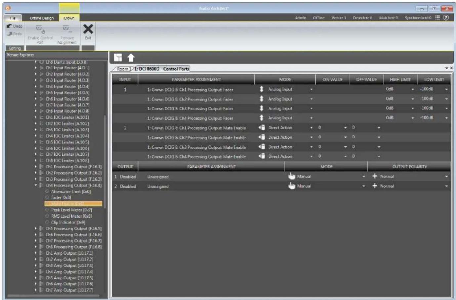Click the Ch1 Input Router tree icon

click(x=42, y=68)
